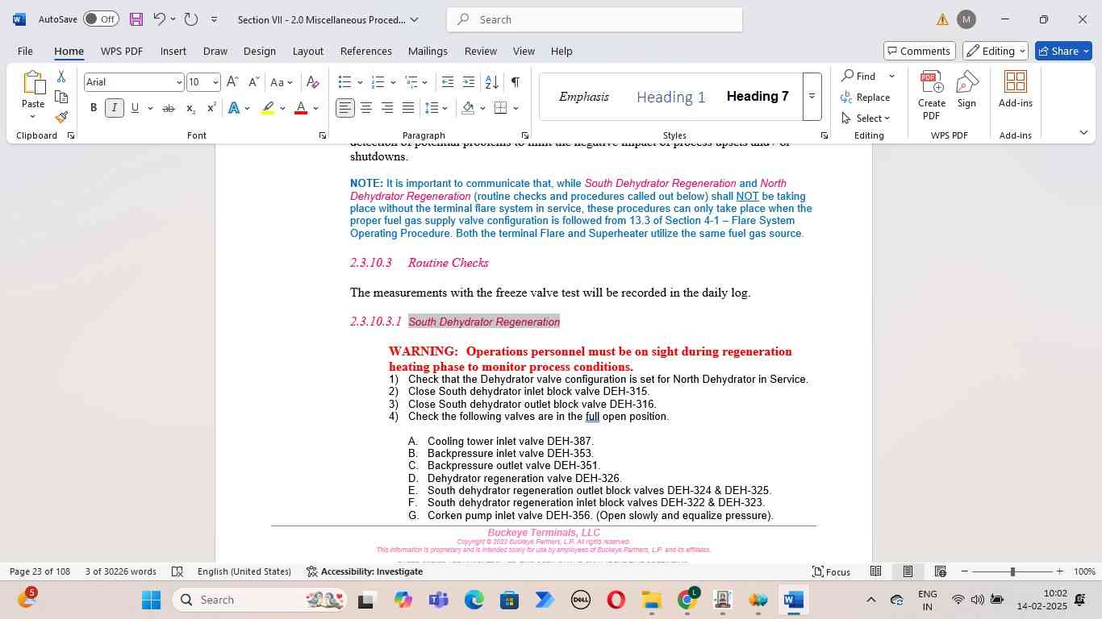This screenshot has height=619, width=1102.
Task: Open Windows Start menu
Action: pyautogui.click(x=151, y=600)
